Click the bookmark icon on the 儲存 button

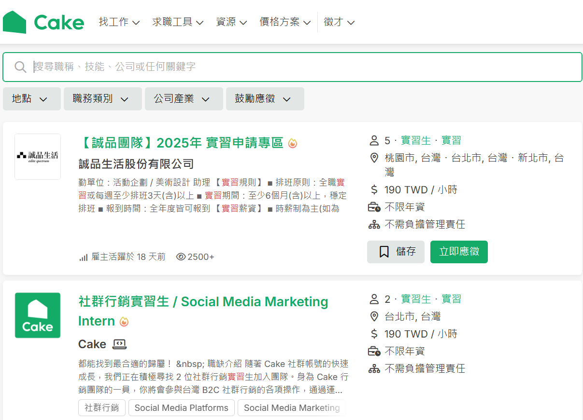click(384, 252)
